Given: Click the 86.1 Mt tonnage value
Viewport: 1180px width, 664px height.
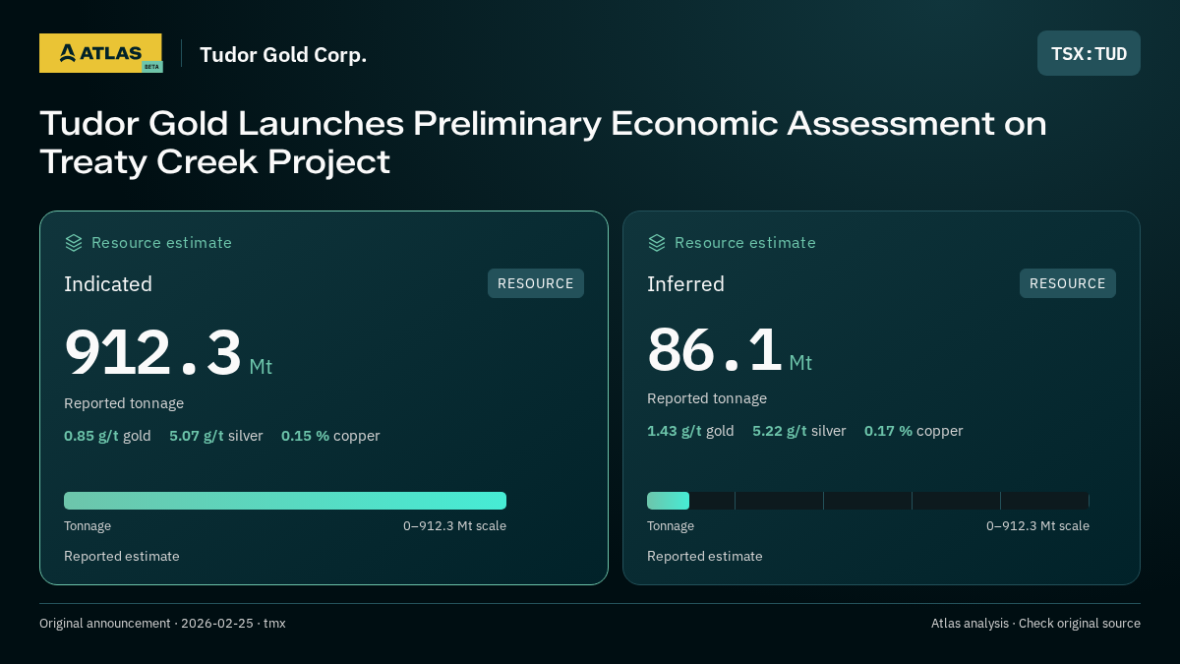Looking at the screenshot, I should point(730,349).
